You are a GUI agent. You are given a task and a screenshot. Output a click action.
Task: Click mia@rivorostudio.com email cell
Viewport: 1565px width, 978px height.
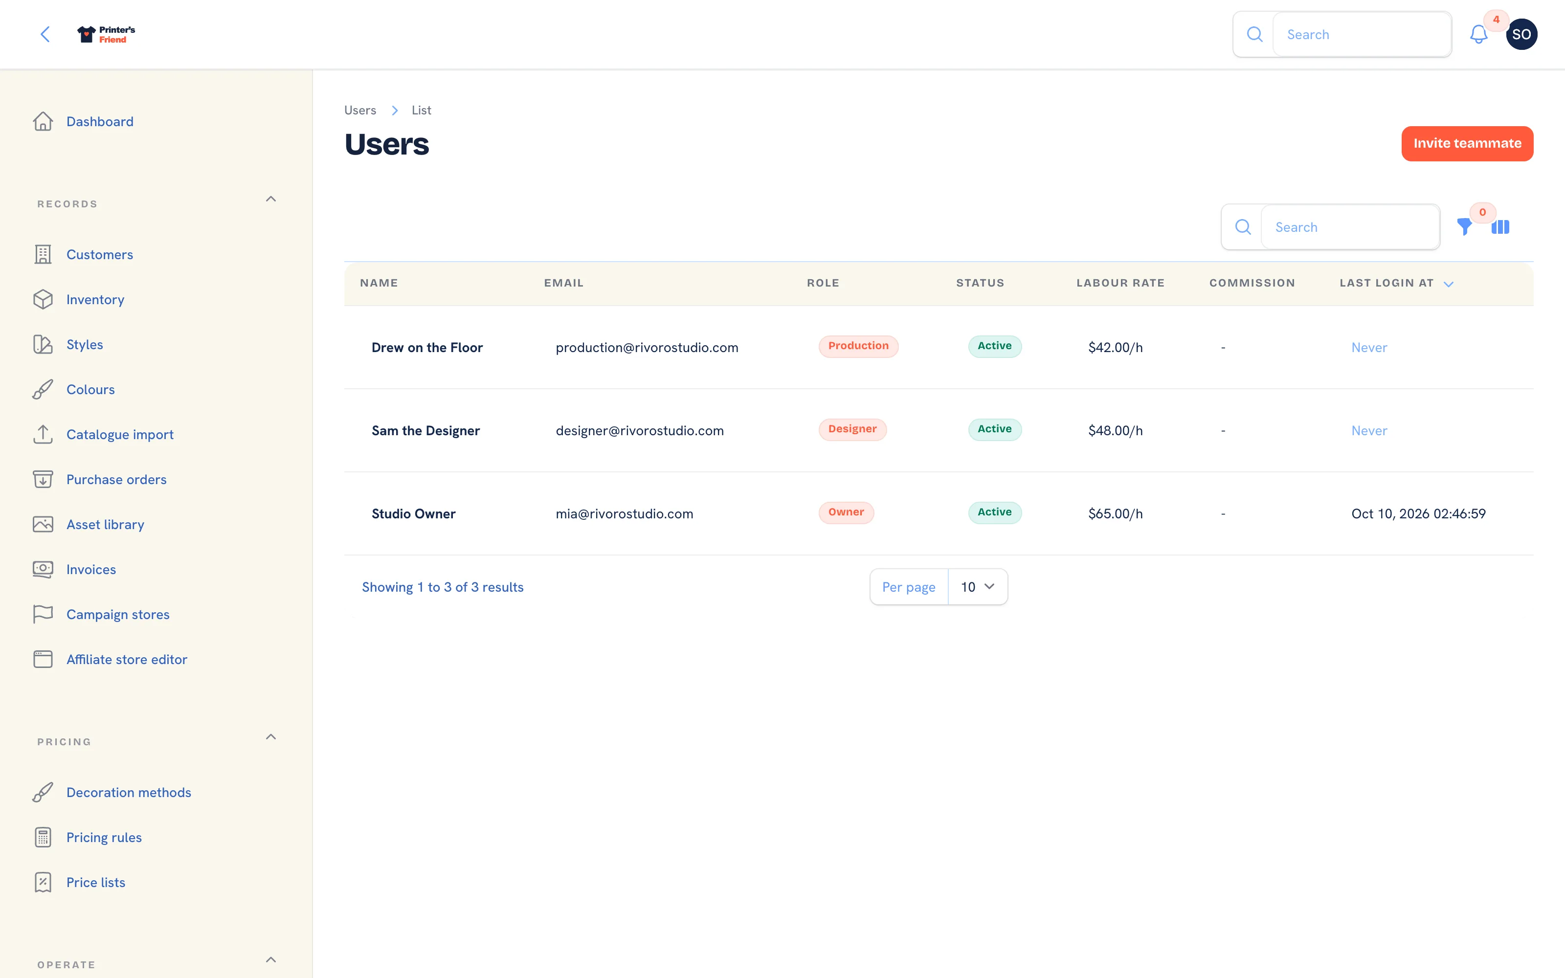[624, 513]
